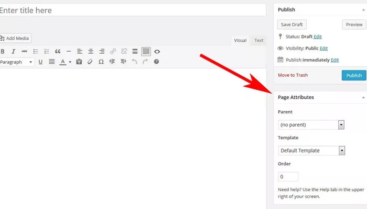367x209 pixels.
Task: Collapse the Page Attributes panel
Action: pyautogui.click(x=363, y=98)
